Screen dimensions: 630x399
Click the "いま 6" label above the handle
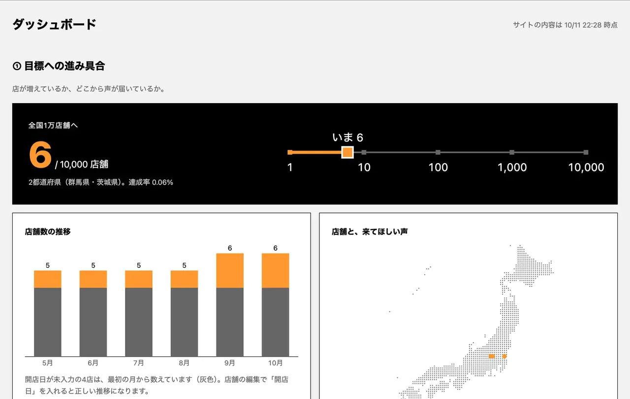point(347,138)
